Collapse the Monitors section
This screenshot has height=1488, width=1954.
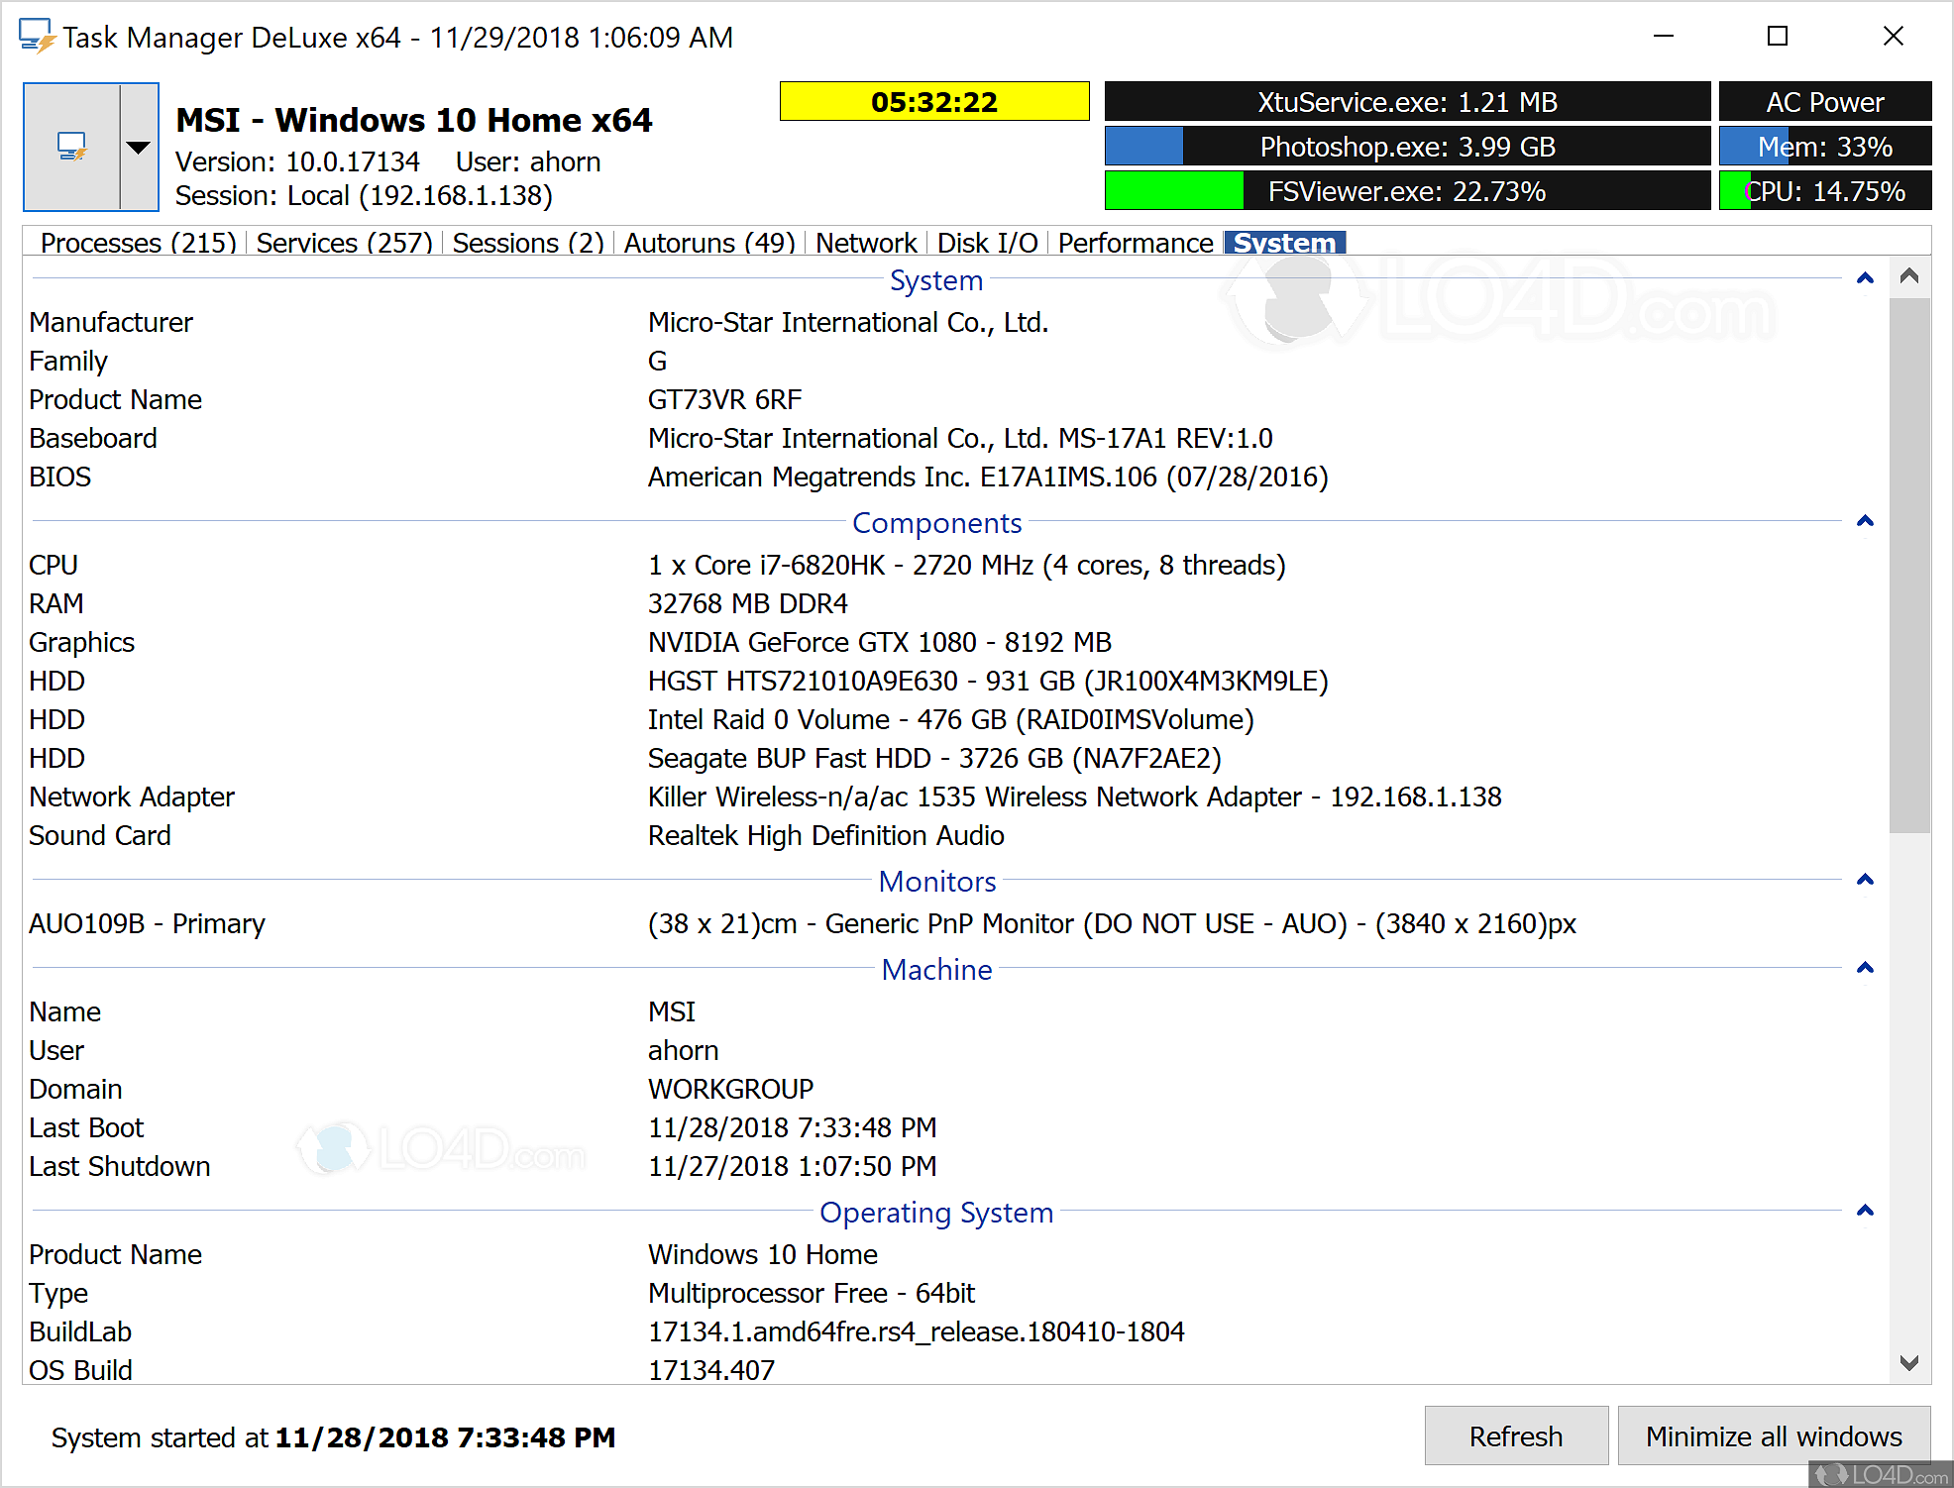[x=1865, y=880]
